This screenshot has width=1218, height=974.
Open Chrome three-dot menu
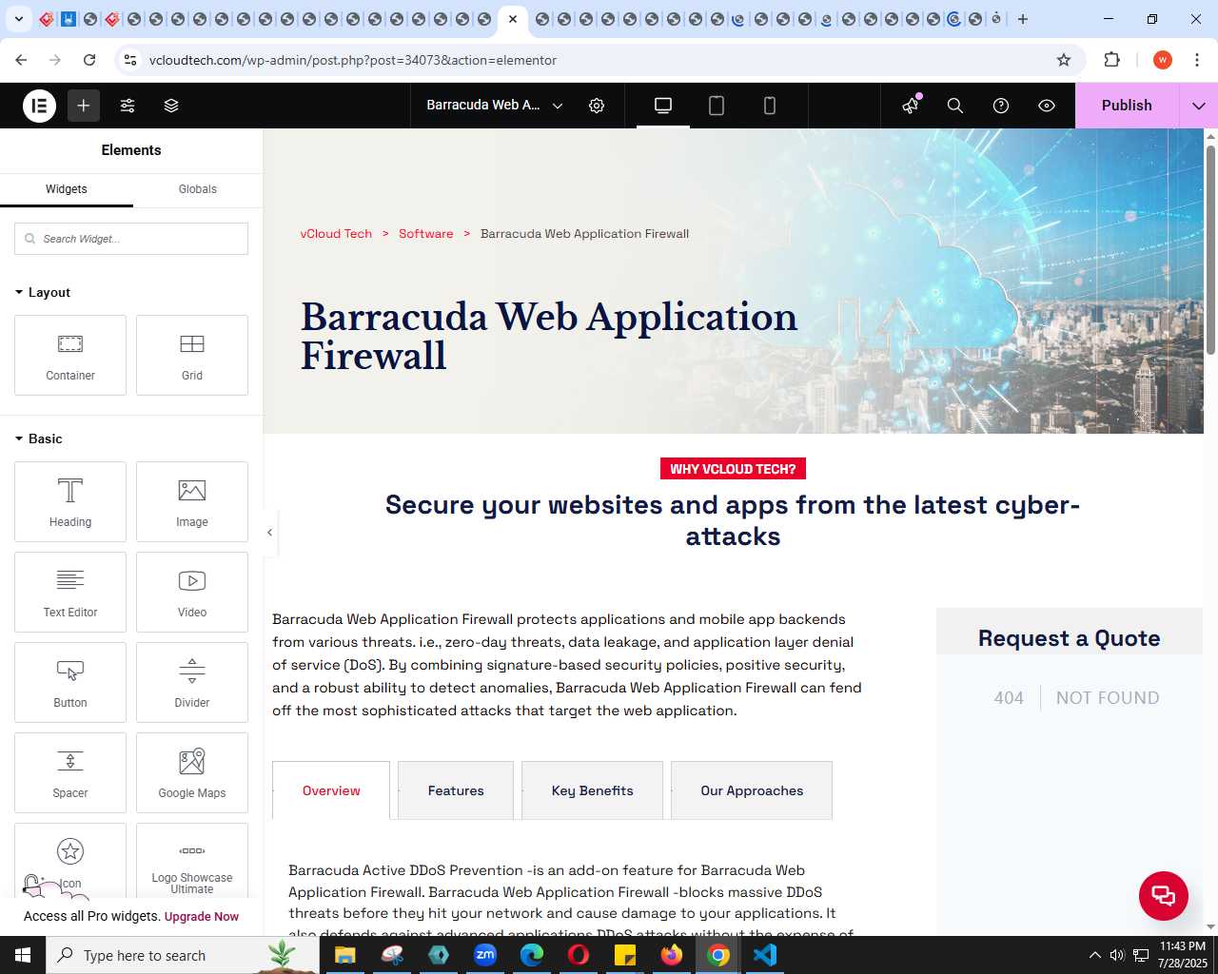[x=1197, y=60]
